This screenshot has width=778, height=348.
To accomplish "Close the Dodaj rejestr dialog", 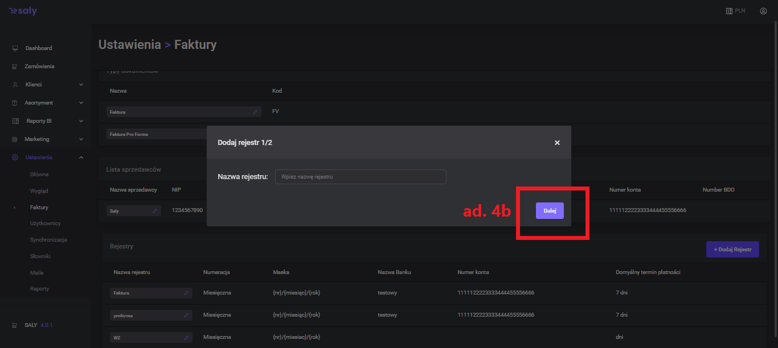I will (557, 143).
